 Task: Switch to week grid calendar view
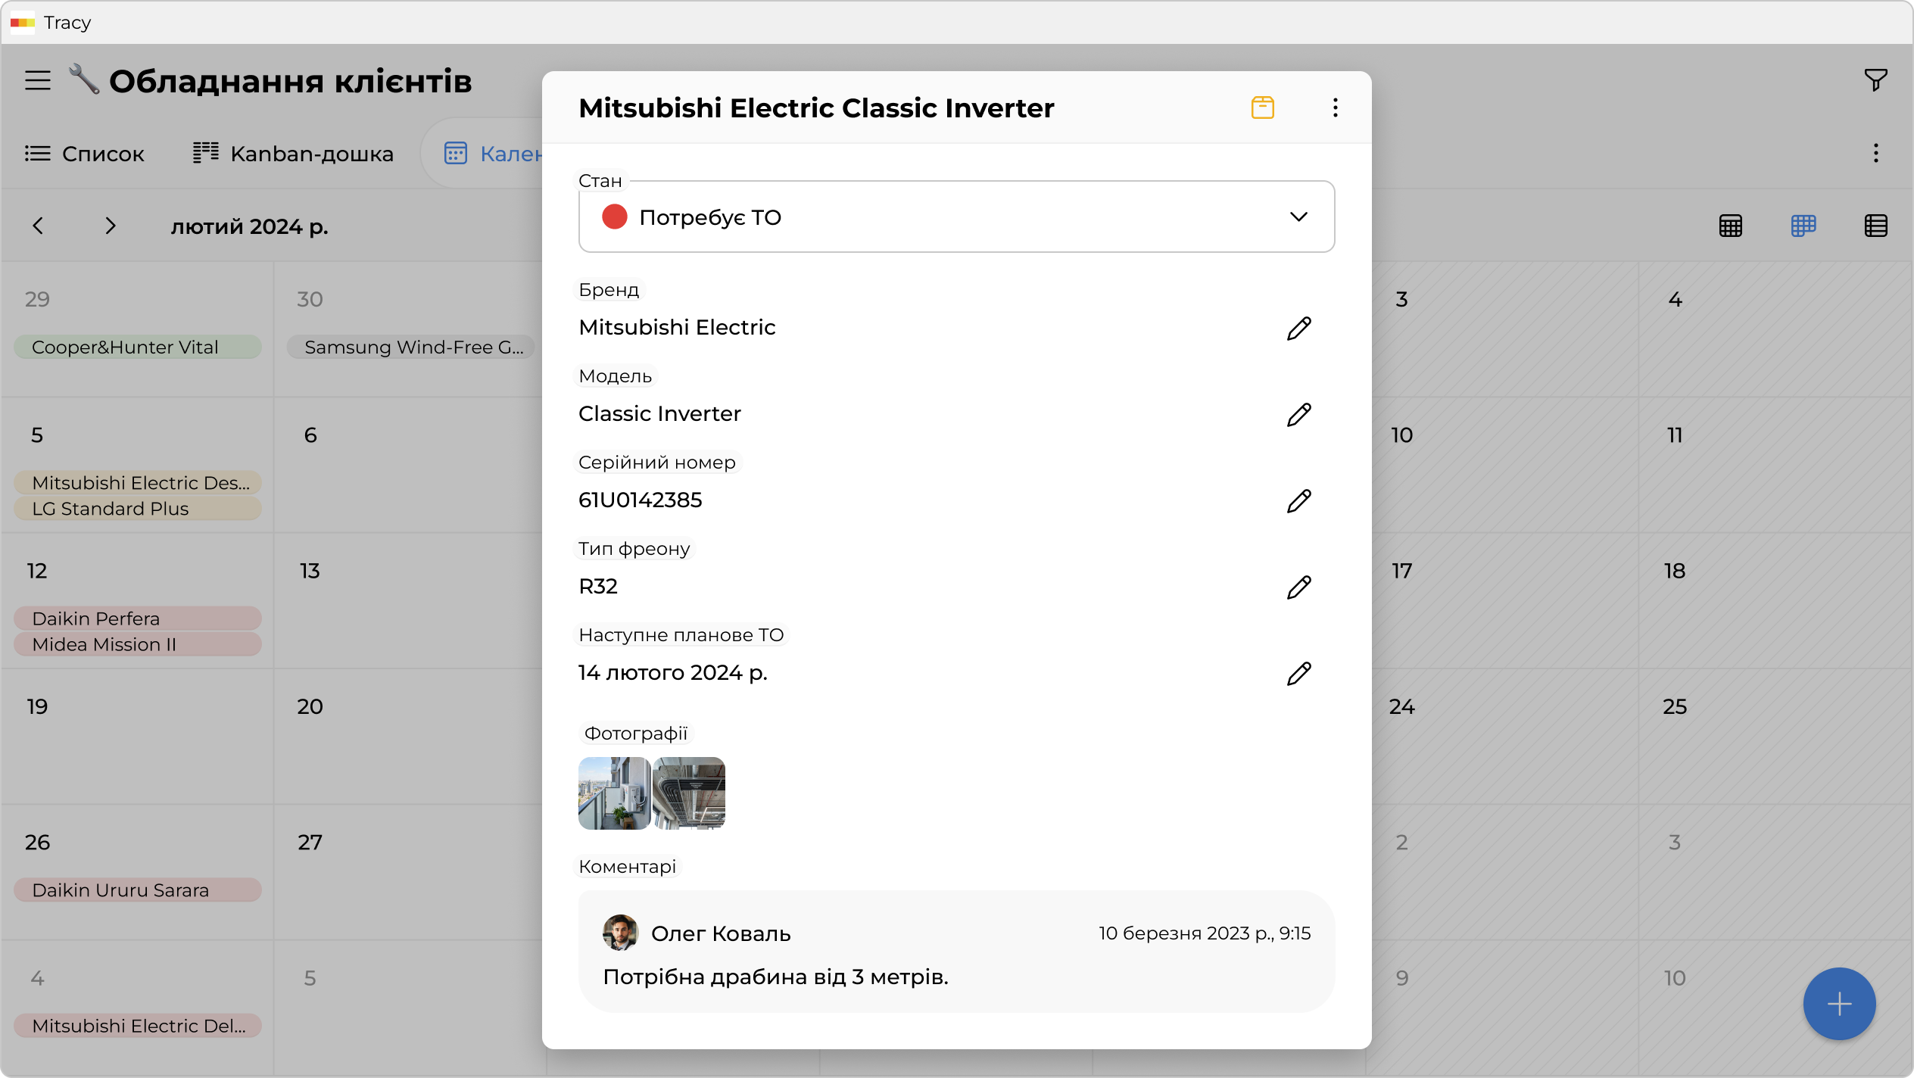[1803, 226]
